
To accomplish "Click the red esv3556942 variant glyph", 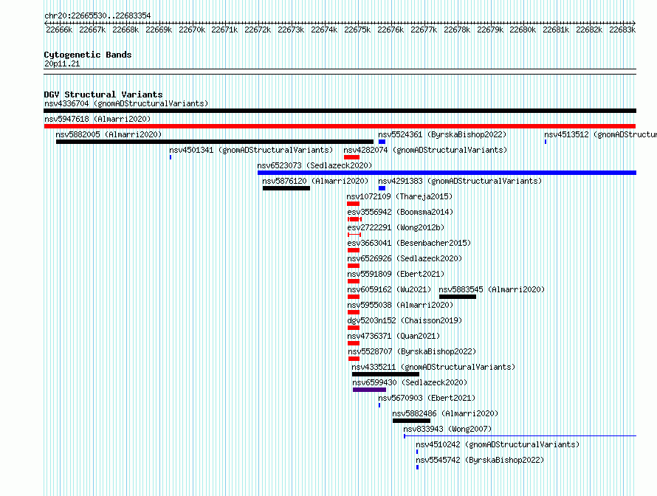I will pyautogui.click(x=354, y=219).
